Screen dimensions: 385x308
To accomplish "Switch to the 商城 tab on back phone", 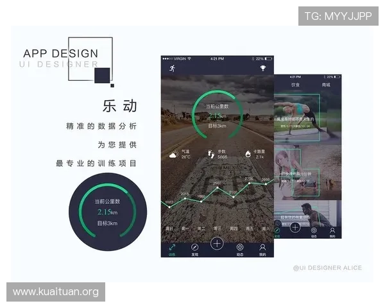I will (326, 85).
